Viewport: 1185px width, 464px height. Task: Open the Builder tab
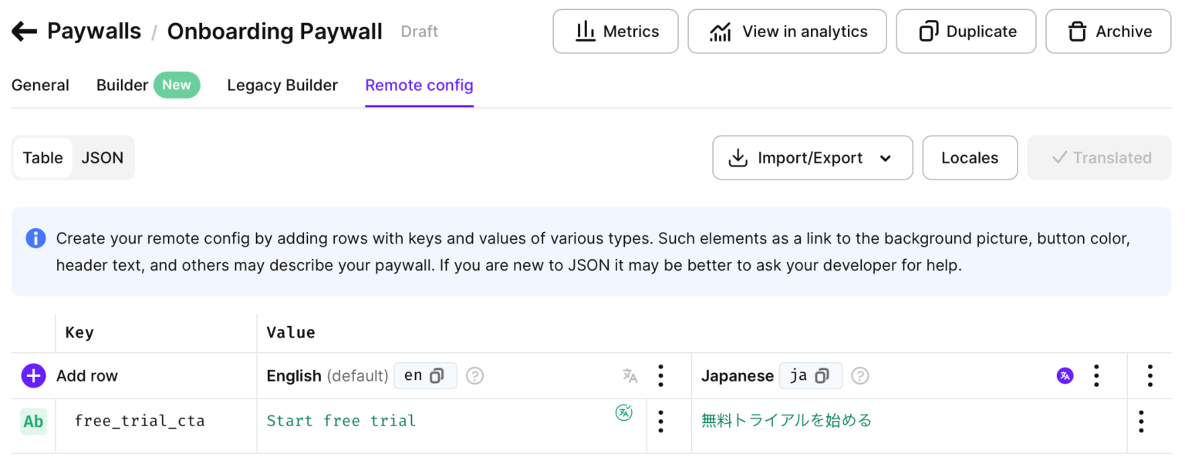click(122, 86)
